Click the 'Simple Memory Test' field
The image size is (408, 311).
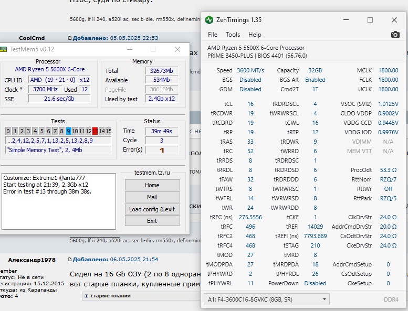[x=58, y=150]
